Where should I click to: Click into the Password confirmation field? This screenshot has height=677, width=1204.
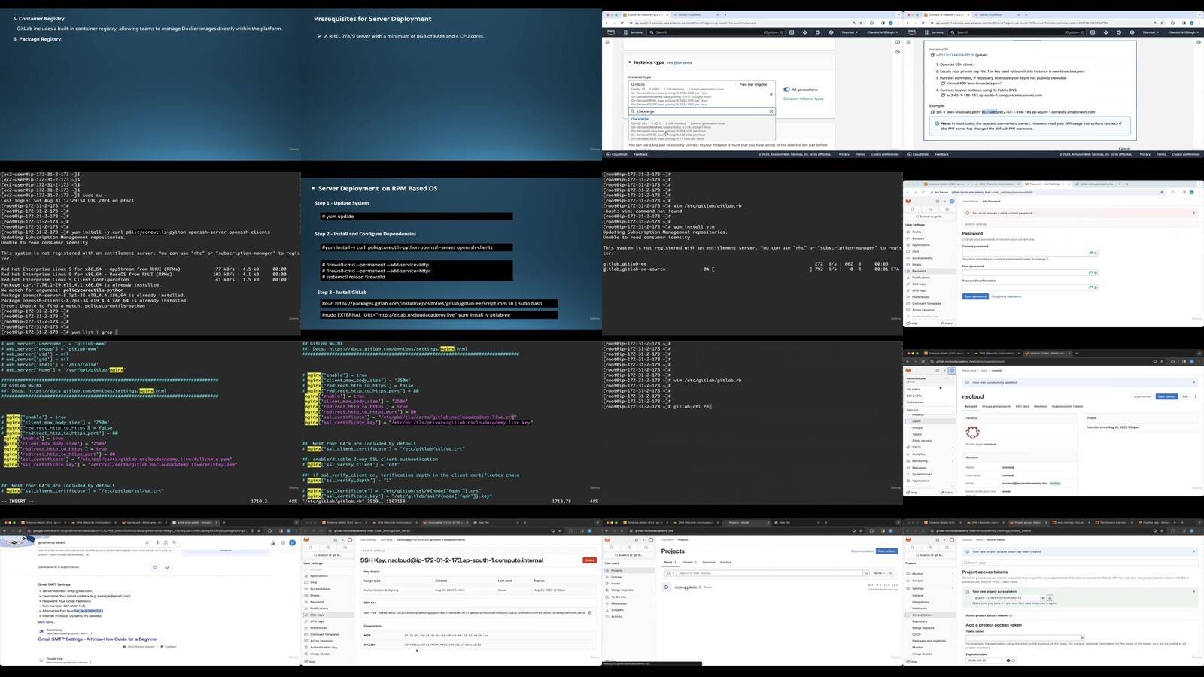[1029, 287]
